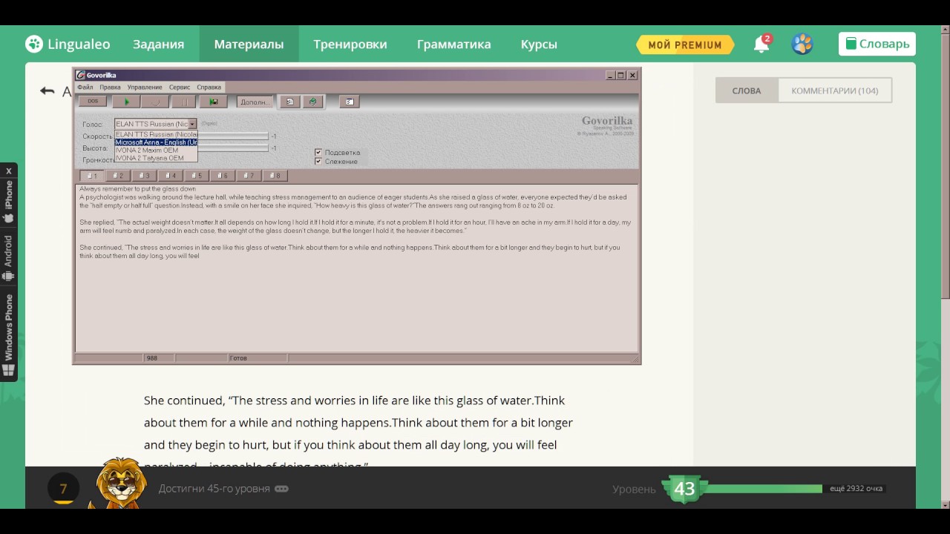Viewport: 950px width, 534px height.
Task: Click the green book toolbar icon
Action: tap(313, 102)
